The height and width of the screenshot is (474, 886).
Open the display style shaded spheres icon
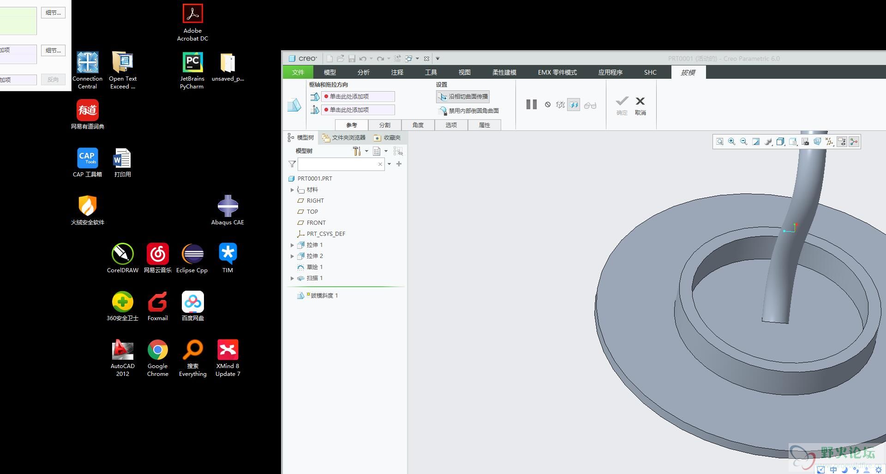tap(768, 142)
